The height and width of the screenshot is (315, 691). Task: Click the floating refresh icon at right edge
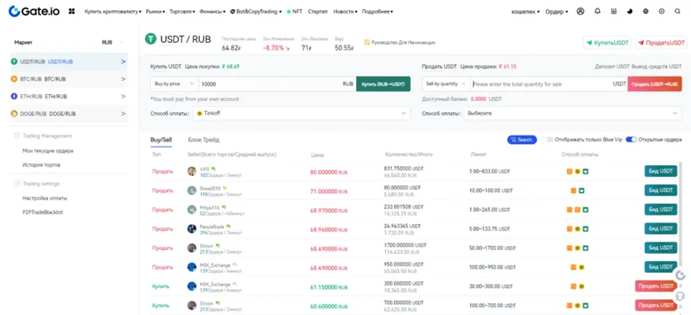point(680,276)
